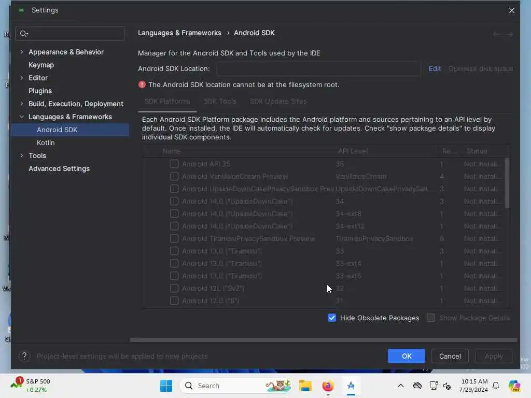Click the forward navigation arrow
Image resolution: width=531 pixels, height=398 pixels.
click(x=509, y=34)
